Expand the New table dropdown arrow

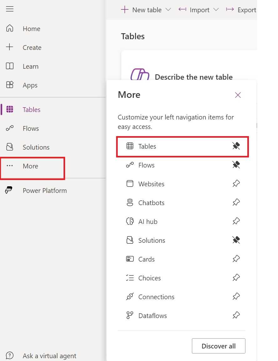click(168, 10)
